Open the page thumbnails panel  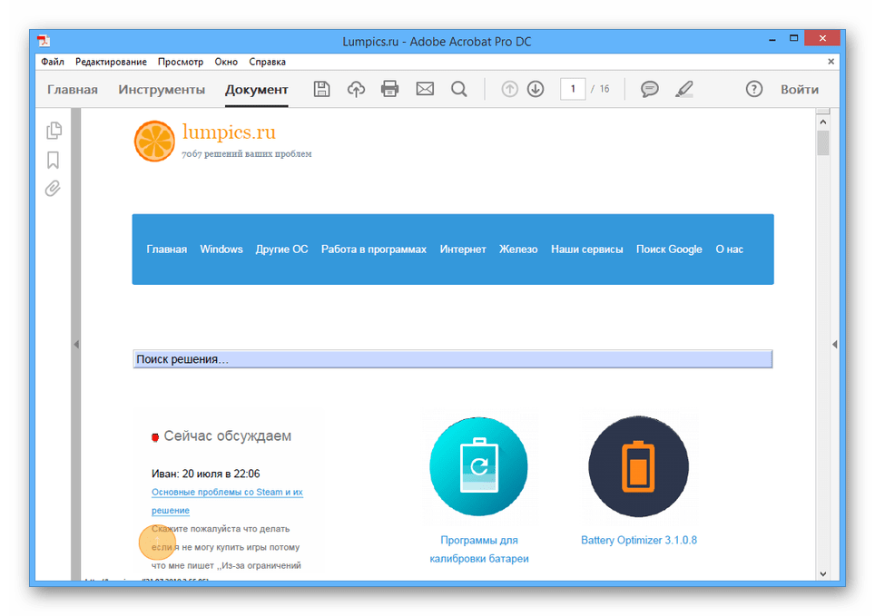coord(54,131)
